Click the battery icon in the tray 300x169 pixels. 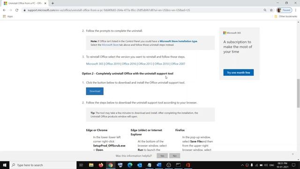click(261, 165)
